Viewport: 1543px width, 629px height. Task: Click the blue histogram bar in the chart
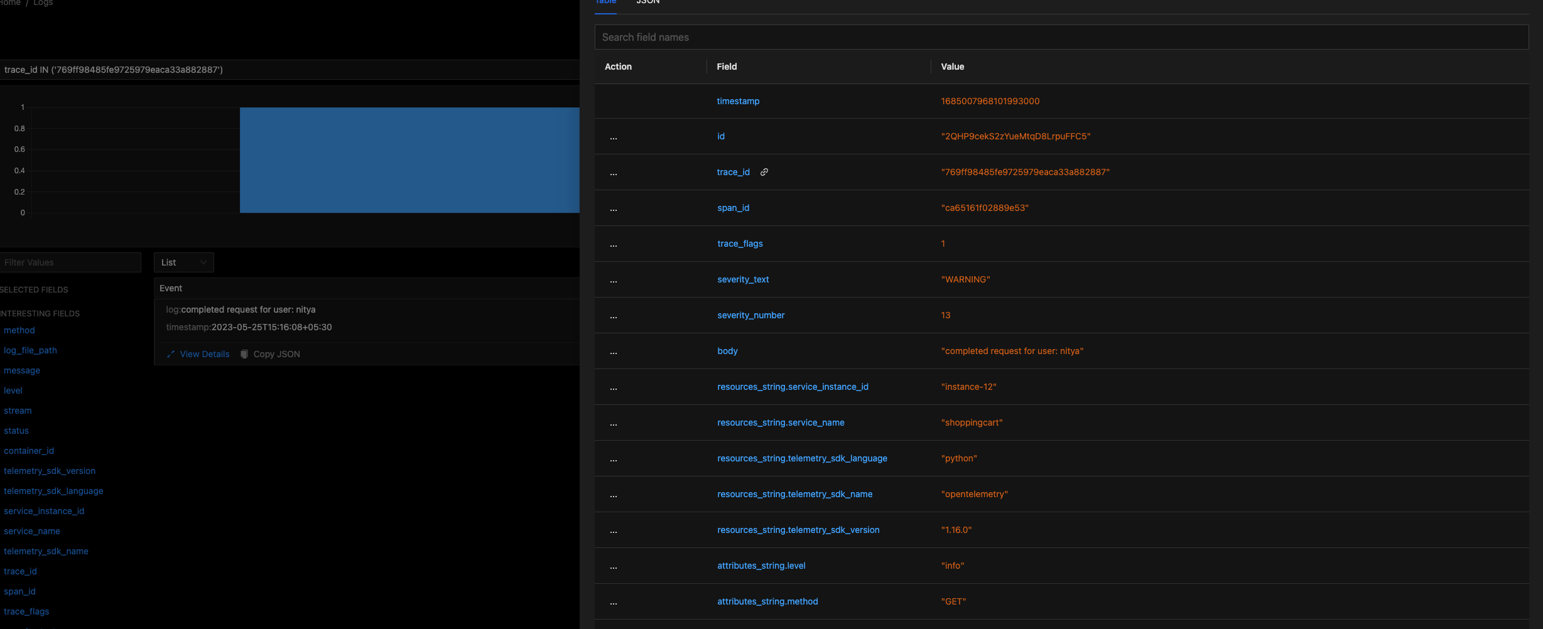point(408,160)
